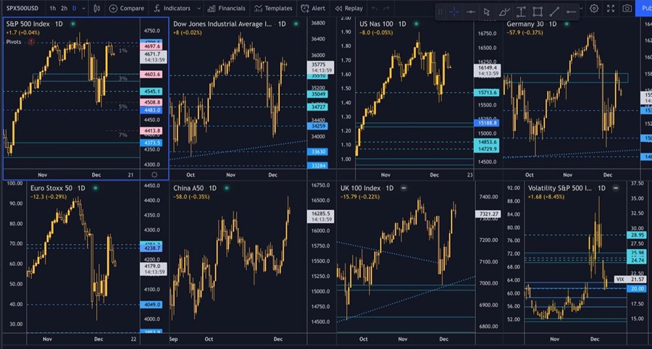Select the trend line tool

click(554, 12)
